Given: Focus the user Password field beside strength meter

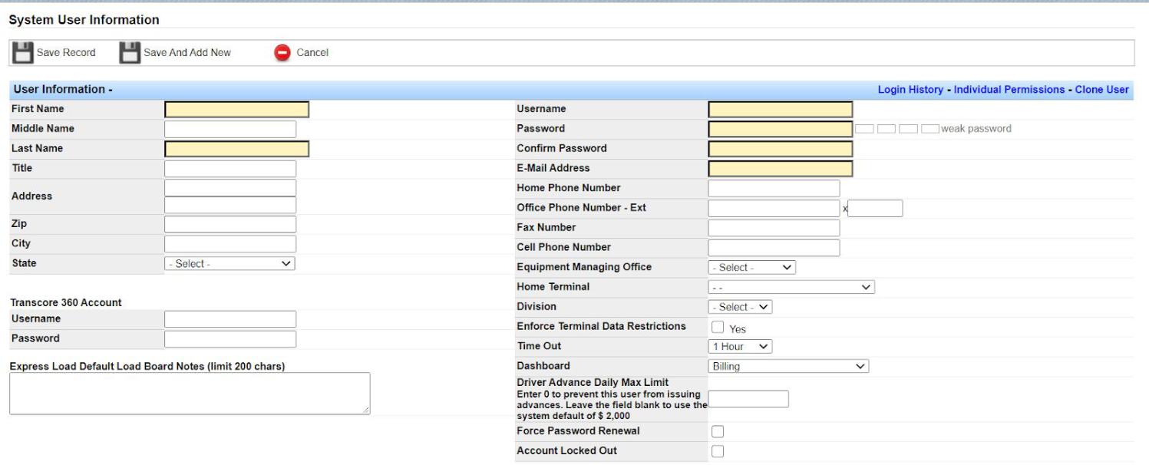Looking at the screenshot, I should pyautogui.click(x=780, y=129).
